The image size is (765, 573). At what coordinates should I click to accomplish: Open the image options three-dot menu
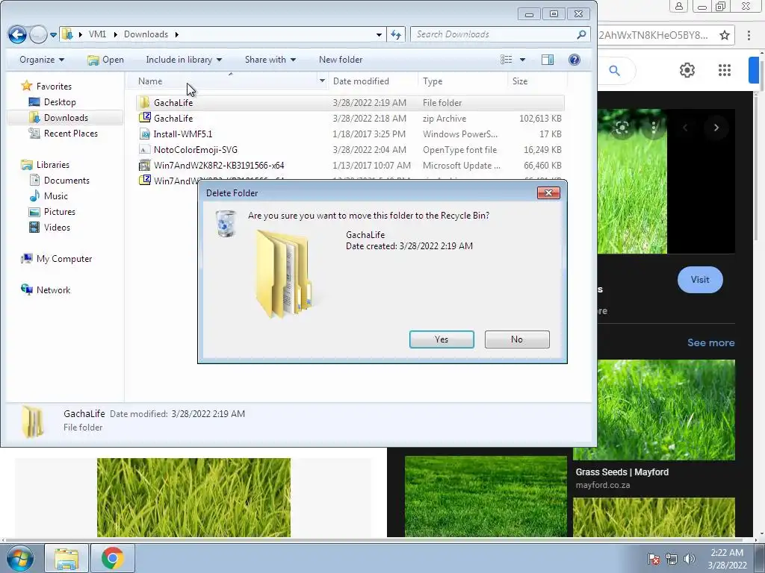[654, 128]
